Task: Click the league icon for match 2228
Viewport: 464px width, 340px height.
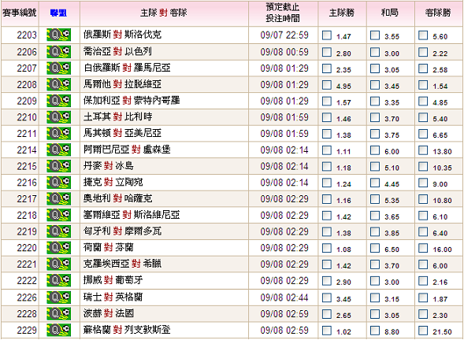Action: pyautogui.click(x=58, y=314)
